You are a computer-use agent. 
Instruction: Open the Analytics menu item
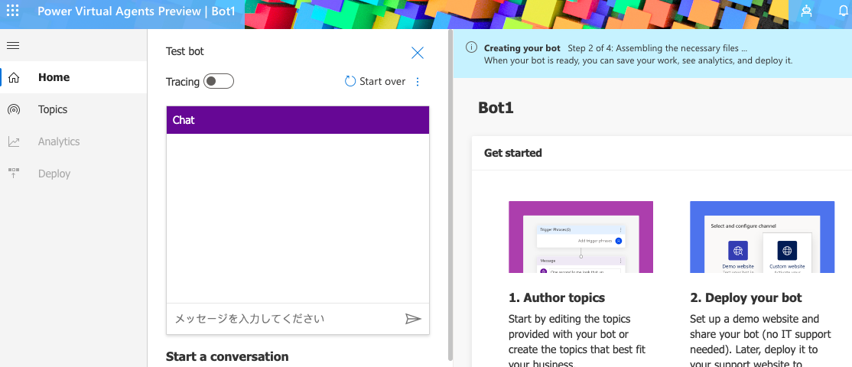pyautogui.click(x=73, y=141)
